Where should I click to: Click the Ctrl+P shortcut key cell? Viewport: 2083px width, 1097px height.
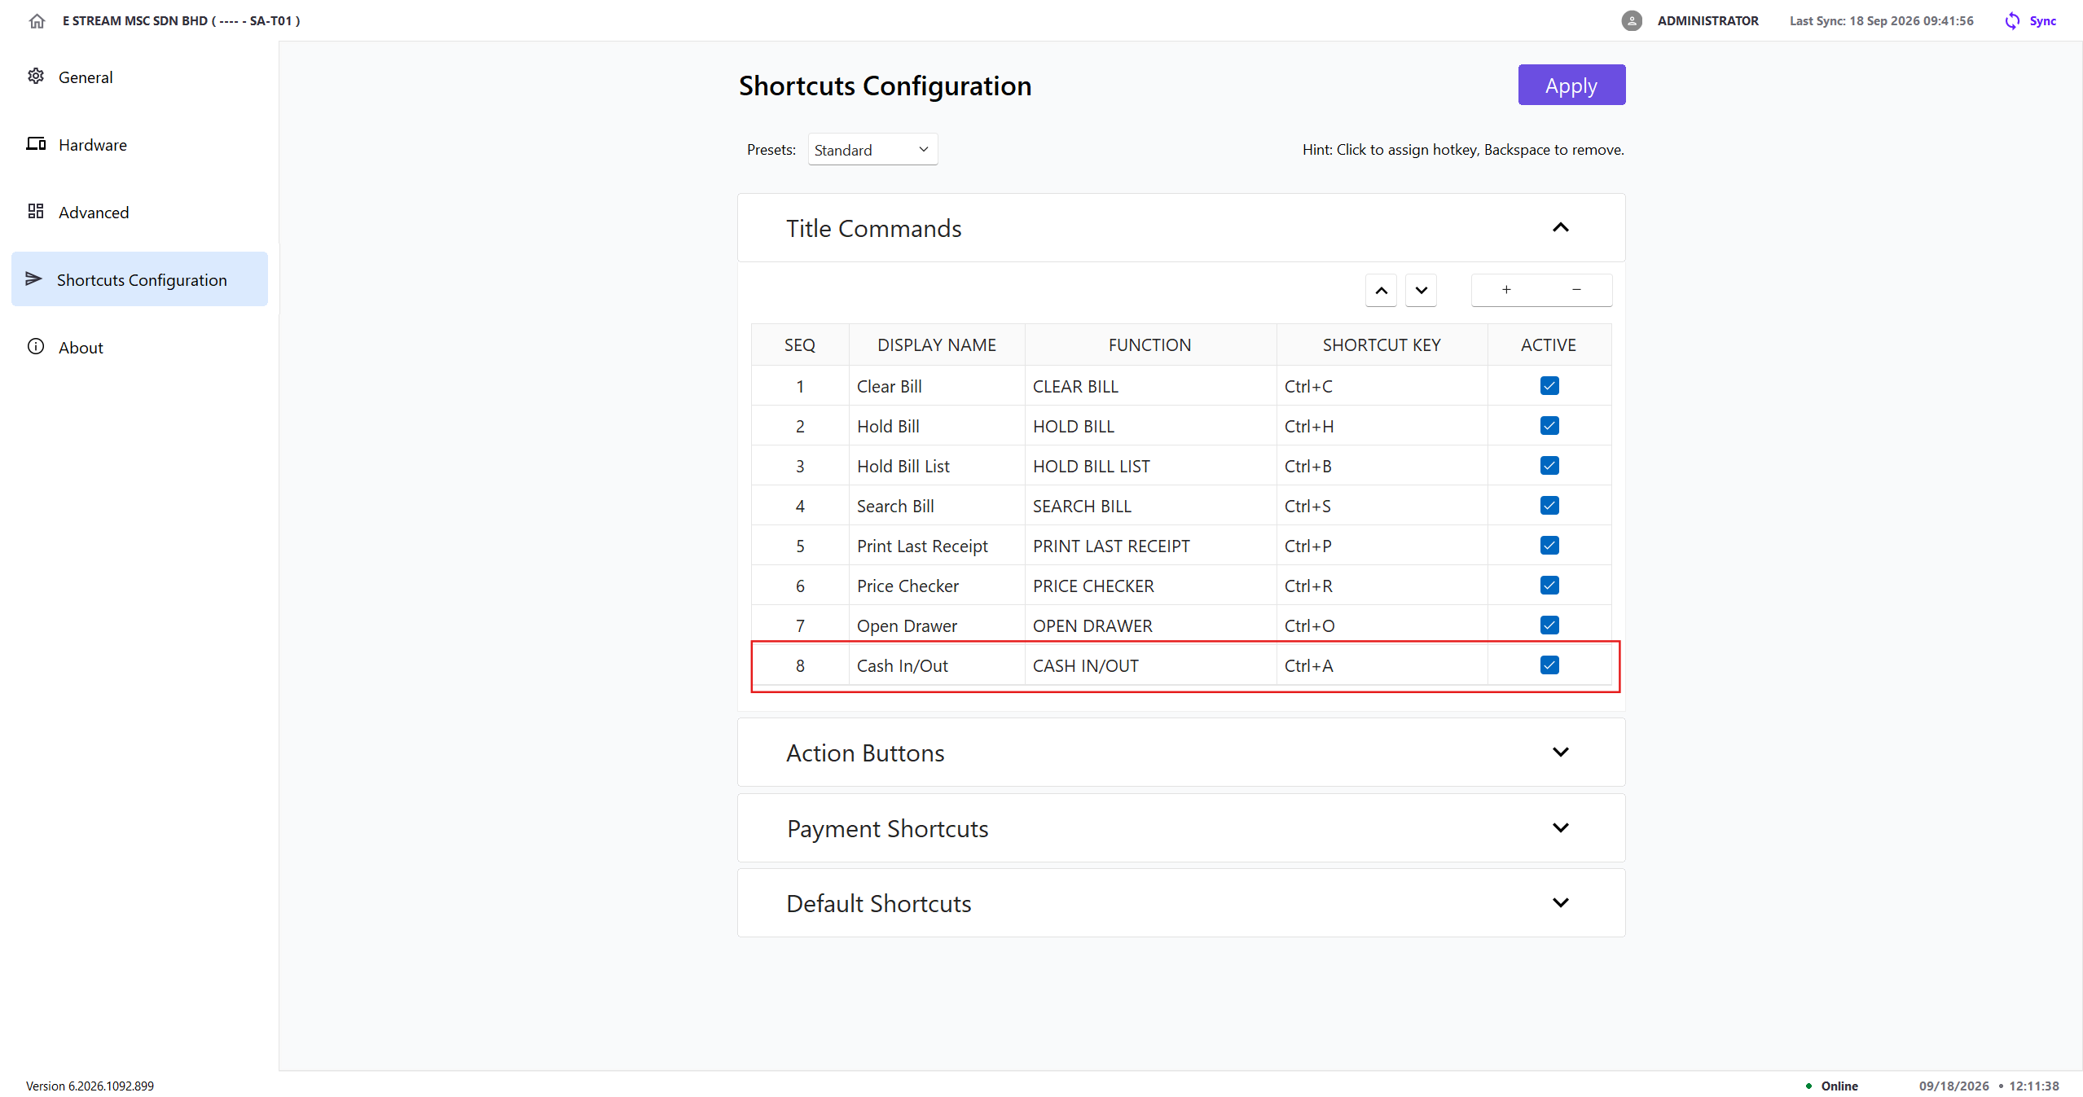[1382, 546]
